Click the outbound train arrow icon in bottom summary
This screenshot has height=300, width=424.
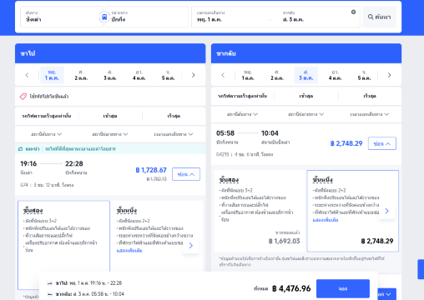click(x=50, y=283)
